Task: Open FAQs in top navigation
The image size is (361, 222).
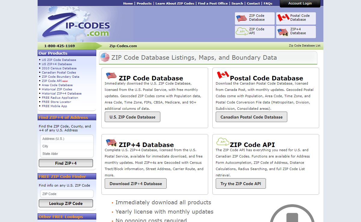Action: tap(268, 3)
